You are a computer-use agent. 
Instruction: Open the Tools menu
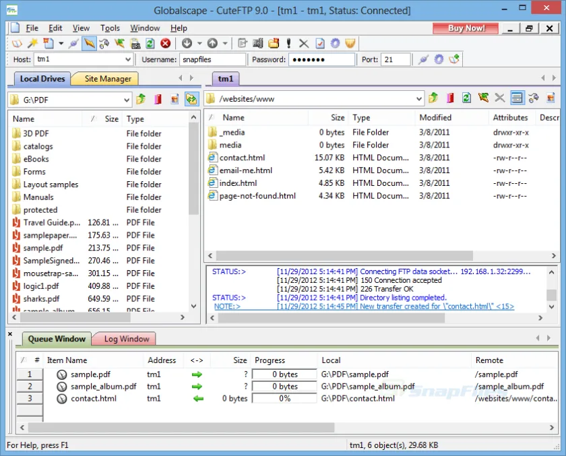pos(110,28)
